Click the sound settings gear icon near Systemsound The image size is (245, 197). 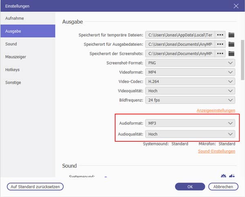click(x=223, y=176)
